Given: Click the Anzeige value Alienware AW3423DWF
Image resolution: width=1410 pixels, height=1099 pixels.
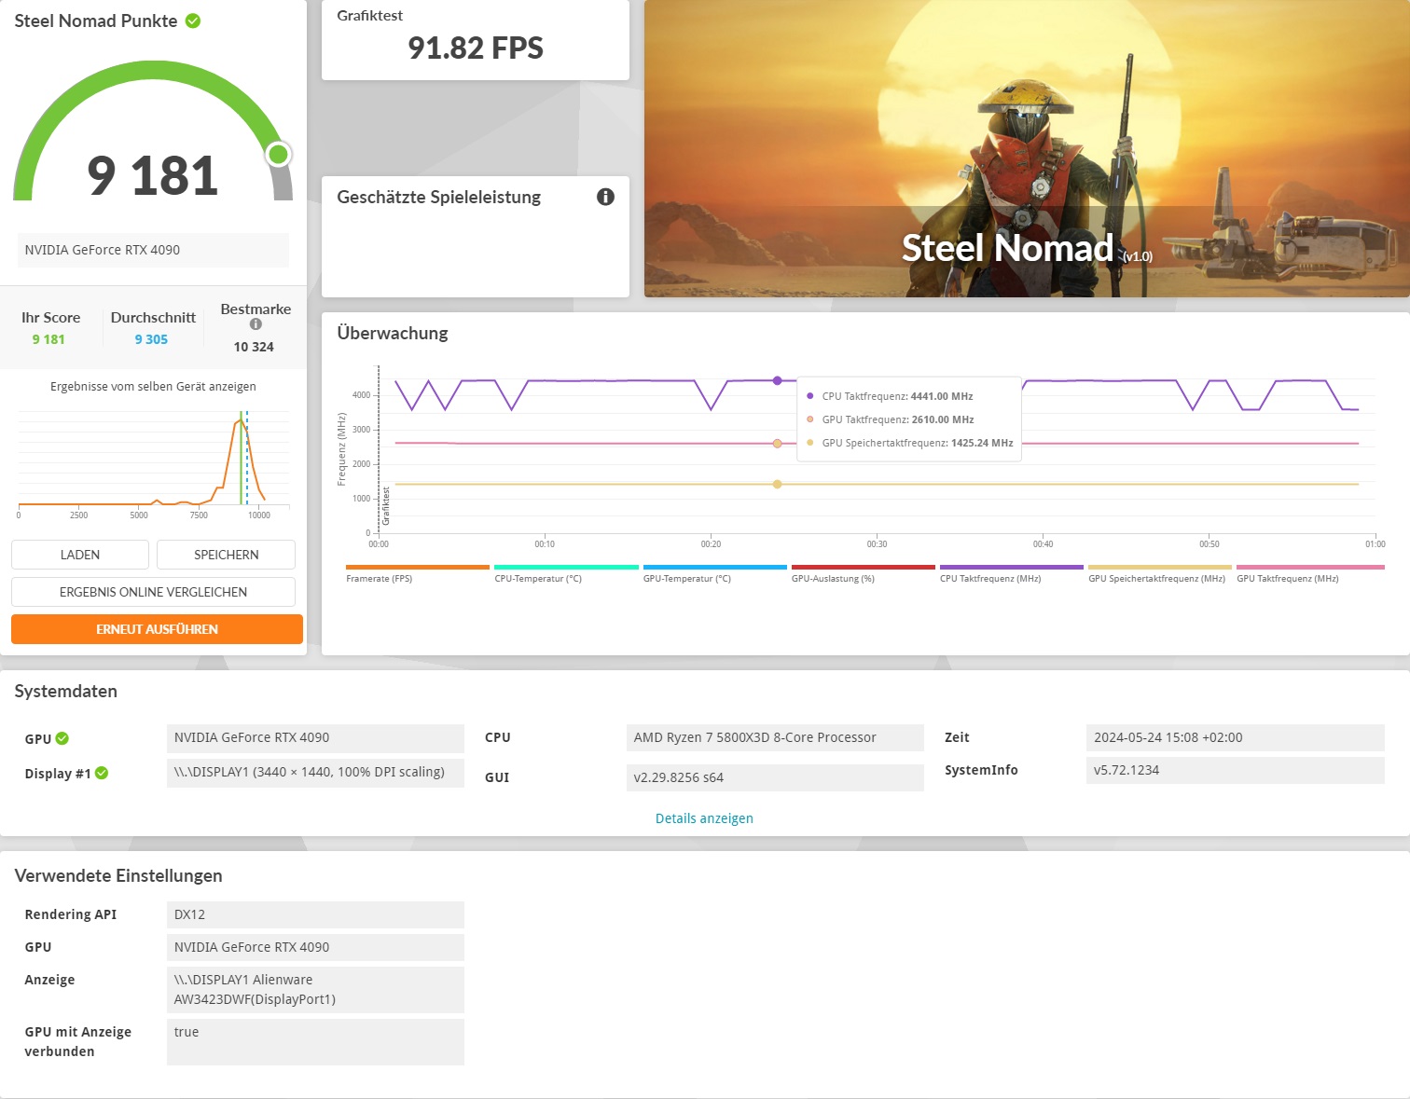Looking at the screenshot, I should click(x=315, y=989).
